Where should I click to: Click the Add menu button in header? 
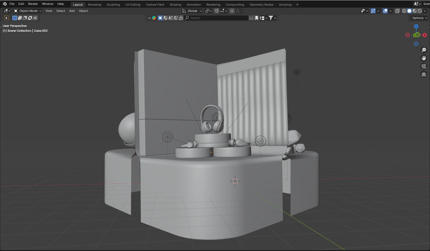[x=72, y=11]
